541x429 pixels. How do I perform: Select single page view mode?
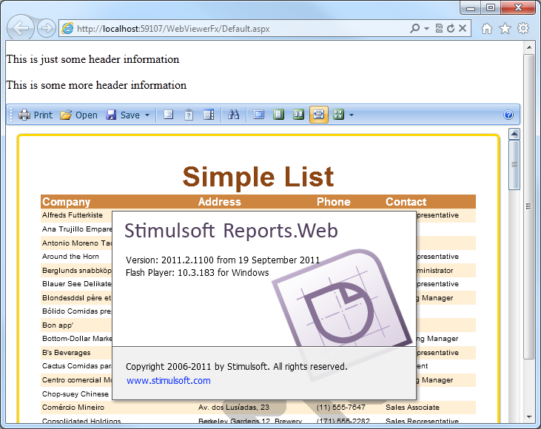[278, 115]
